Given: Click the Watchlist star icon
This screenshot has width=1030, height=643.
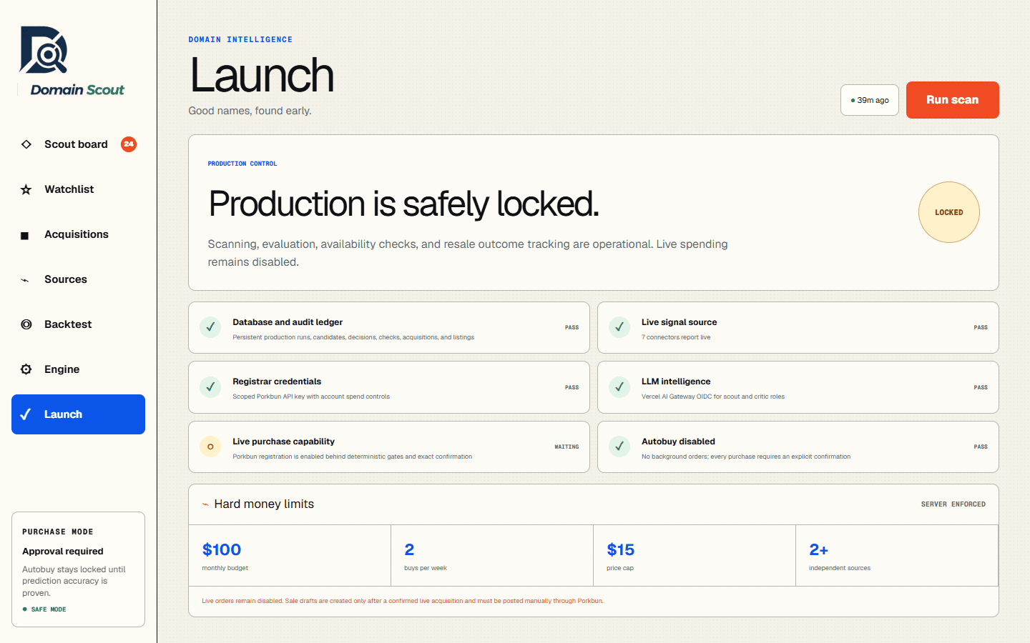Looking at the screenshot, I should [26, 189].
